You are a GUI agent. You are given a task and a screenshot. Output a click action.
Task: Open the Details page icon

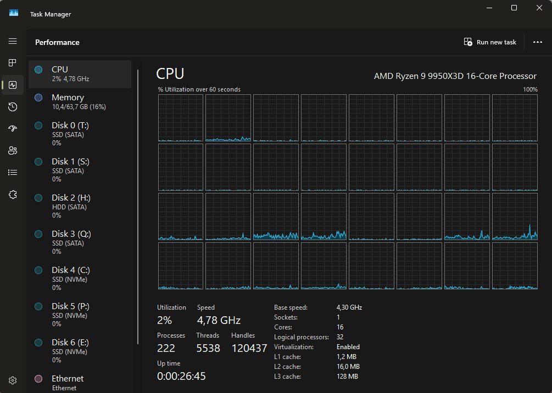tap(13, 173)
